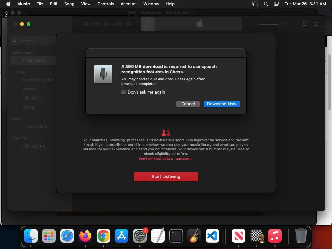The width and height of the screenshot is (332, 249).
Task: Click the Music sidebar search field
Action: point(34,41)
